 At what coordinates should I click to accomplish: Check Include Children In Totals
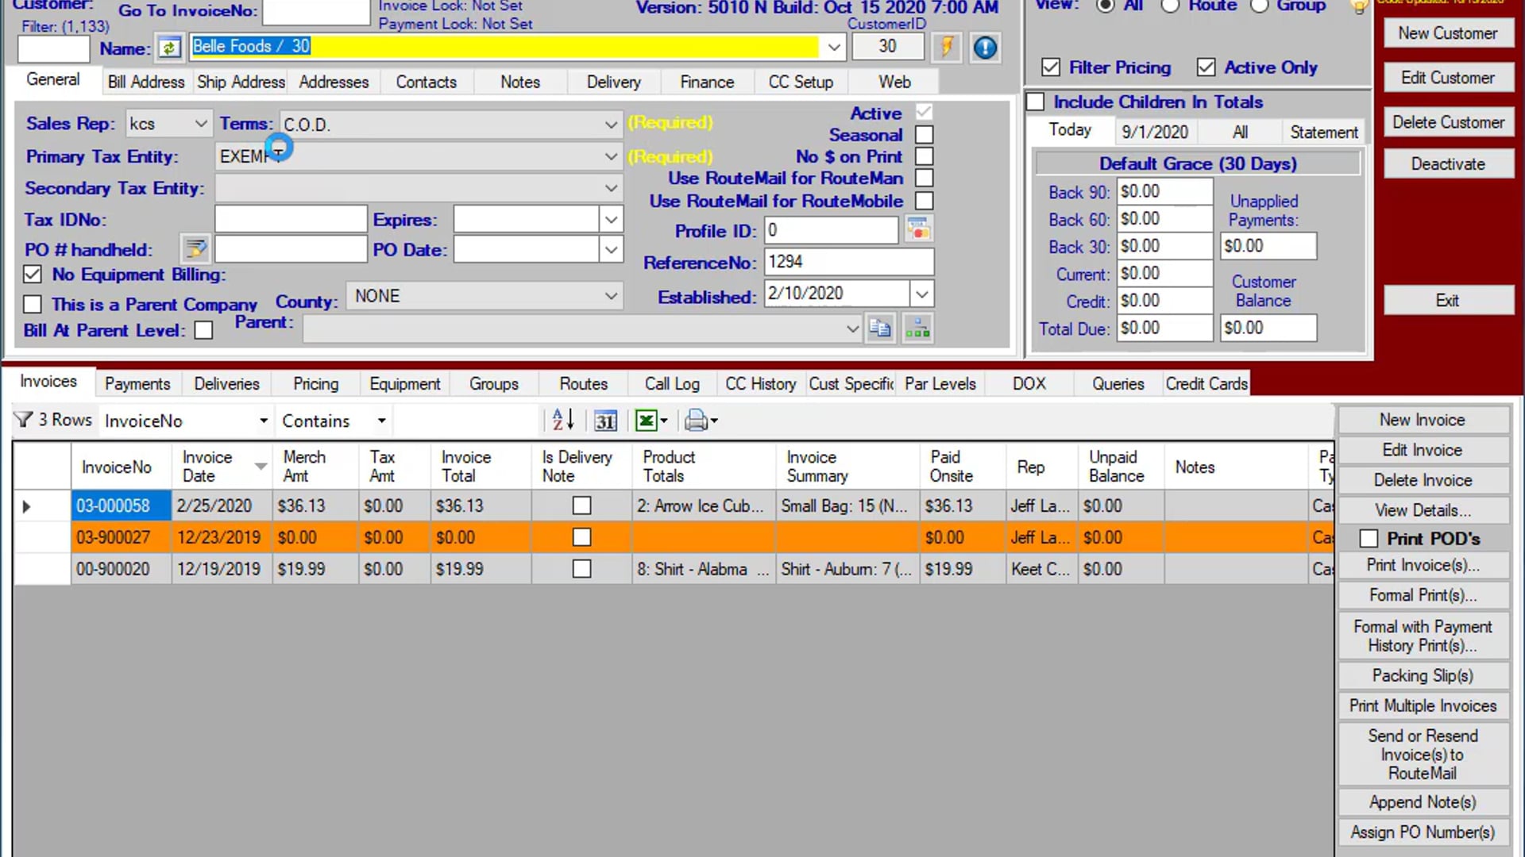[1035, 102]
